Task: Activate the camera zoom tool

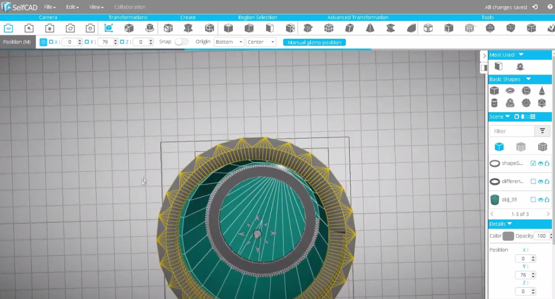Action: (29, 28)
